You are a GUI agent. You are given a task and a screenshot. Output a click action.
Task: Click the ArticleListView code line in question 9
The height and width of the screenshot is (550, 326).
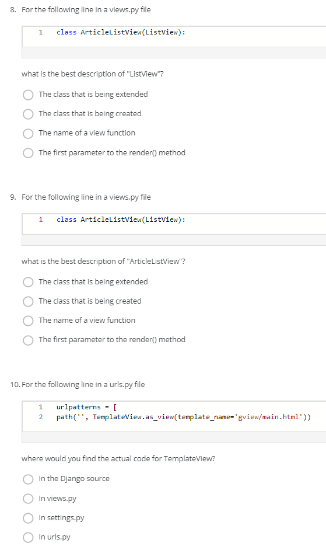point(121,220)
